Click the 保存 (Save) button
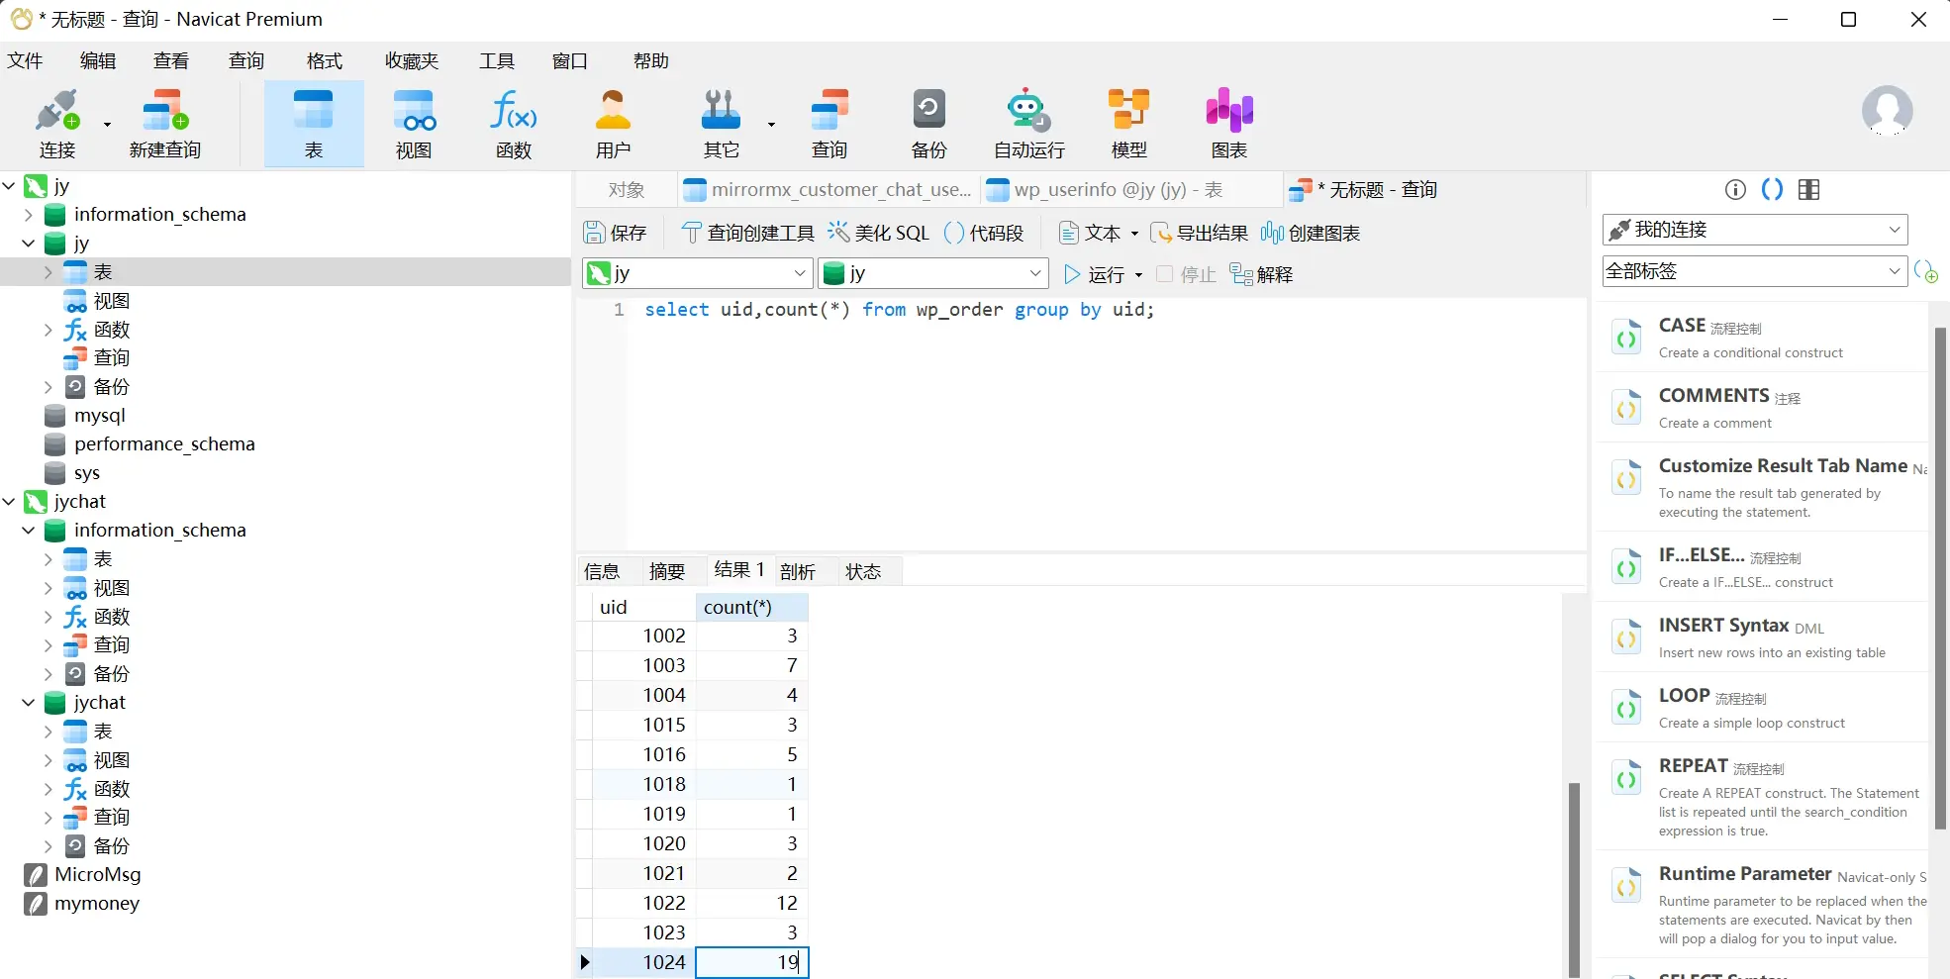The height and width of the screenshot is (979, 1950). point(615,233)
